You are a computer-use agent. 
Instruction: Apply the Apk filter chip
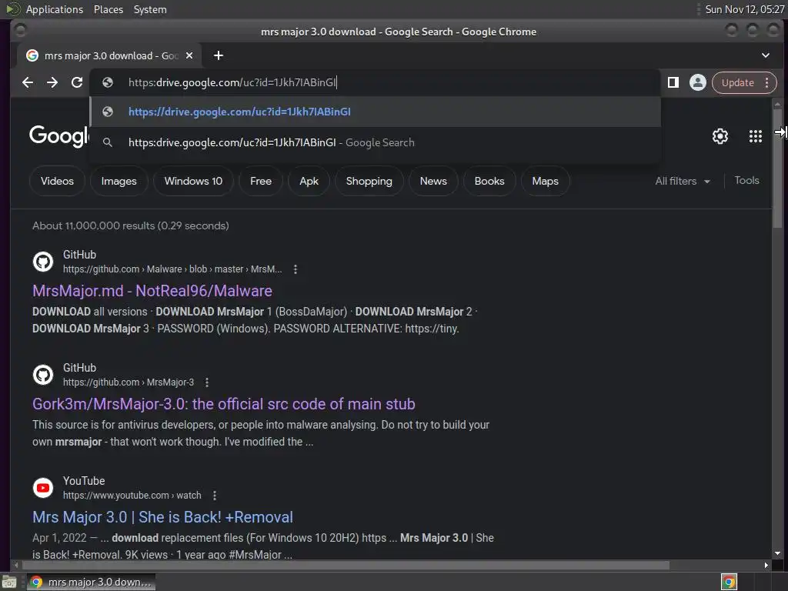pos(309,181)
